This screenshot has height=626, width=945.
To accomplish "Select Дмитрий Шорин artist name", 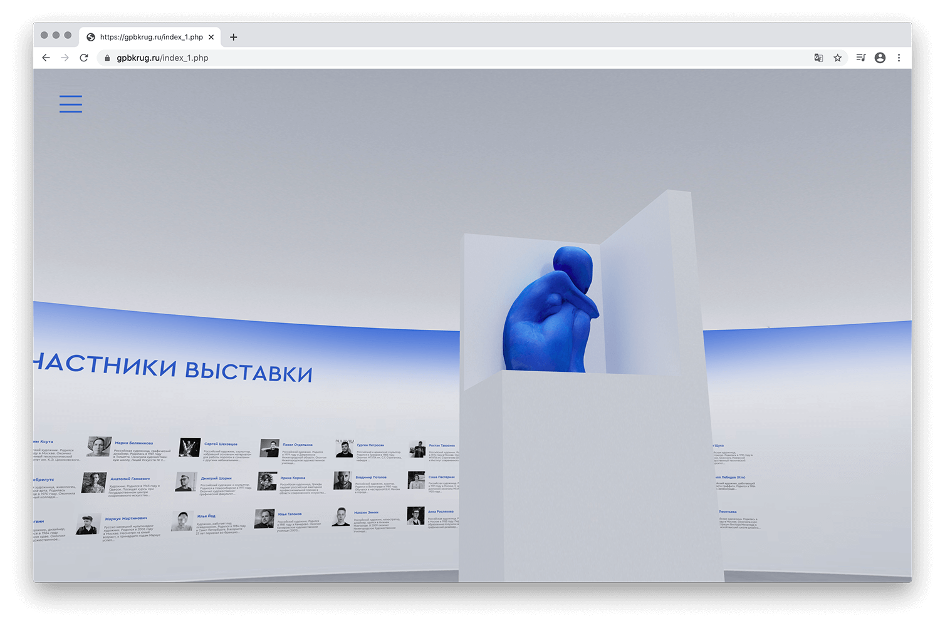I will point(216,478).
